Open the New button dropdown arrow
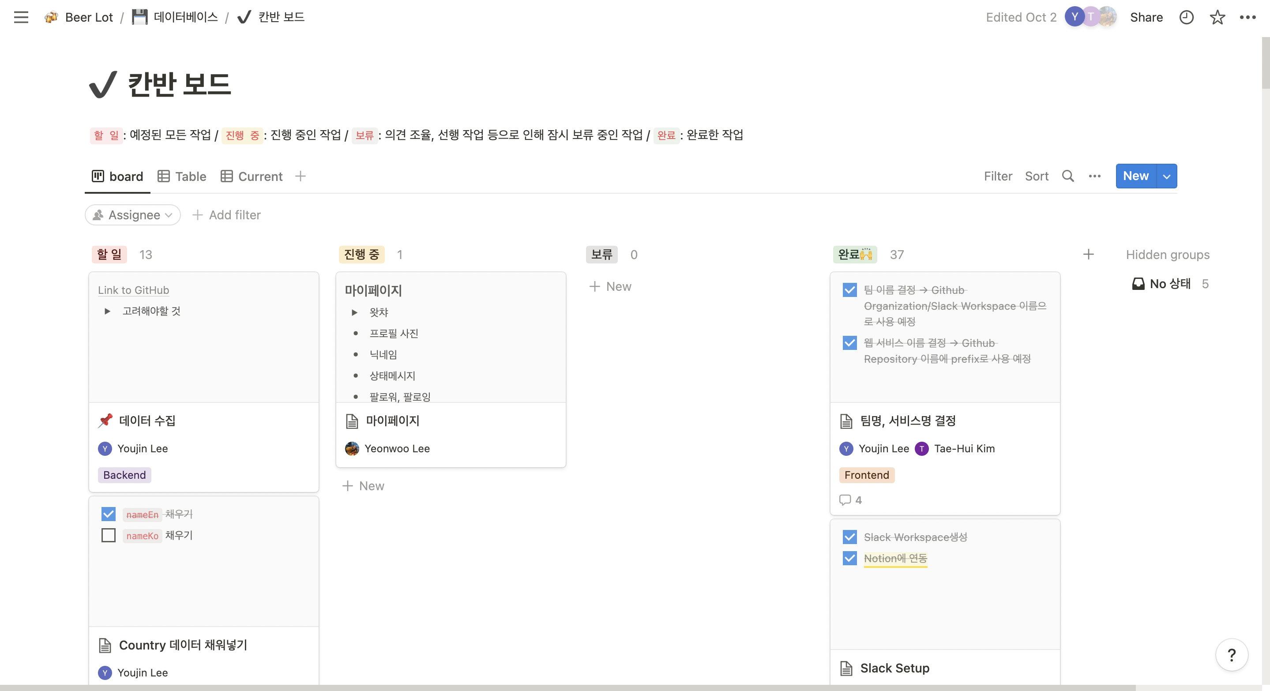1270x691 pixels. tap(1166, 176)
